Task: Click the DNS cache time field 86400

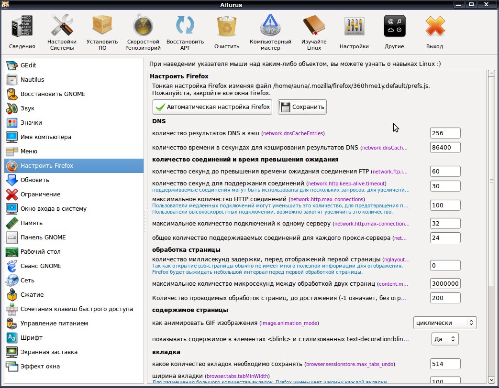Action: click(x=445, y=148)
